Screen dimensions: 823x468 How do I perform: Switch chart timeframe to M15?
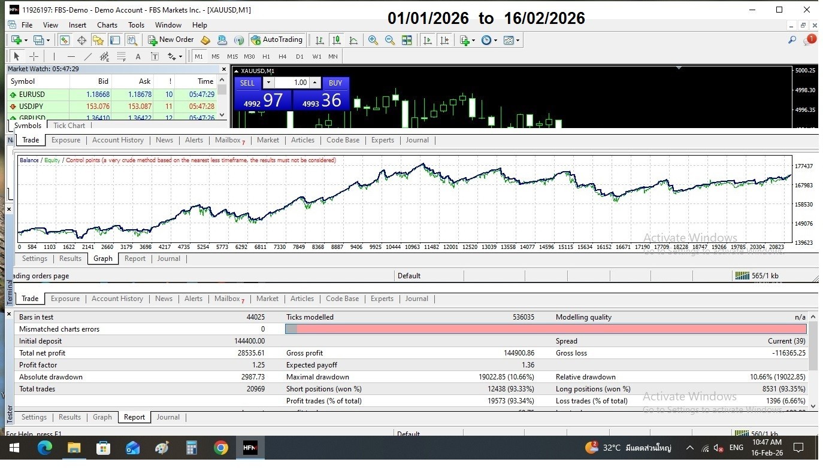pos(232,56)
